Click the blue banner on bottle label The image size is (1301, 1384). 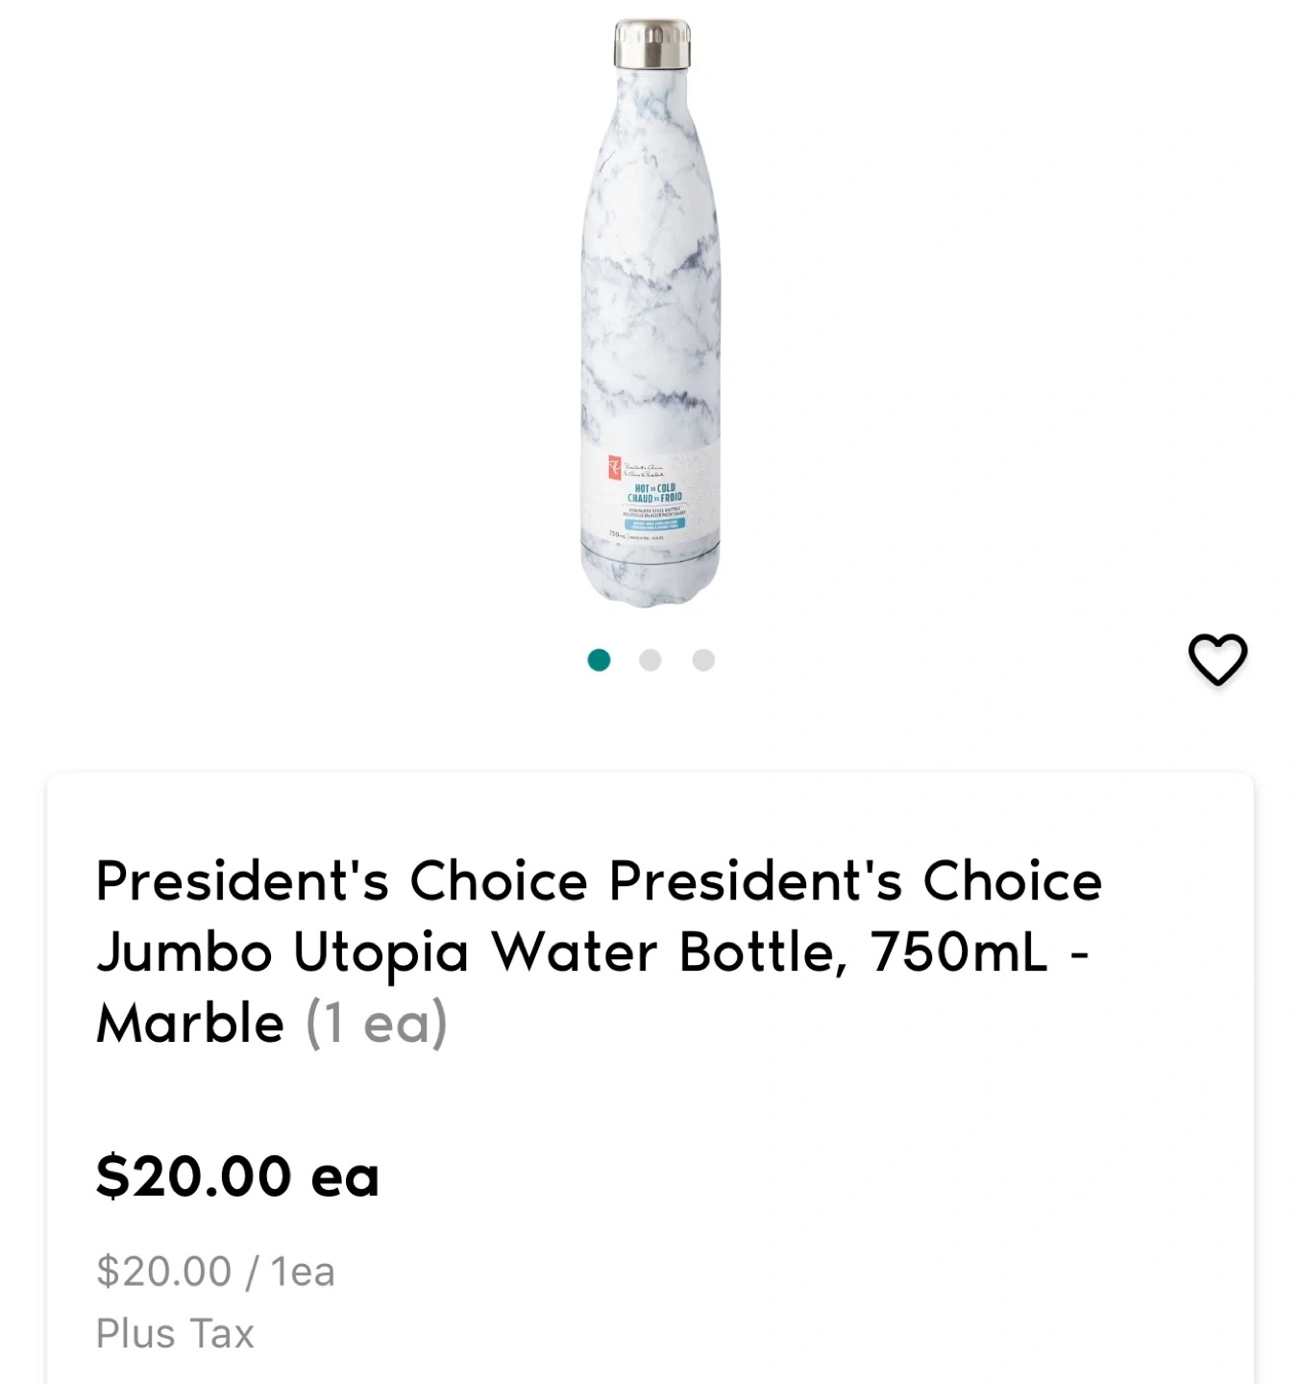656,525
